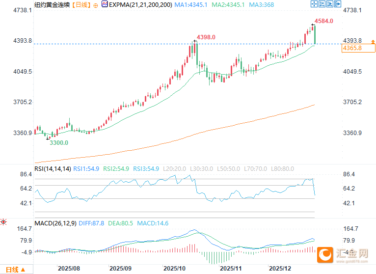Select the RSI(14,14,14) indicator label
This screenshot has width=376, height=274.
pos(53,168)
